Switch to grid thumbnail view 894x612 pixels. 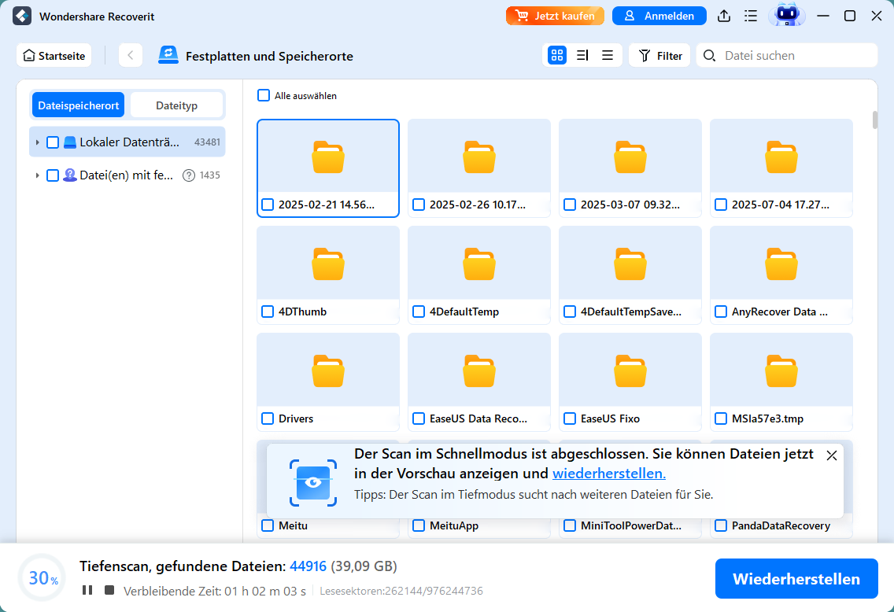pos(557,55)
